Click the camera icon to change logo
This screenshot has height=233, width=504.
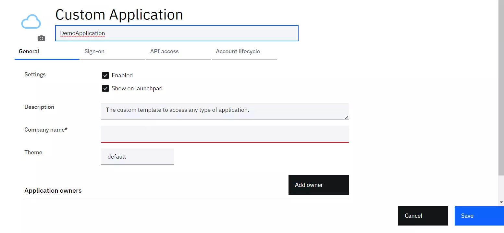point(42,38)
